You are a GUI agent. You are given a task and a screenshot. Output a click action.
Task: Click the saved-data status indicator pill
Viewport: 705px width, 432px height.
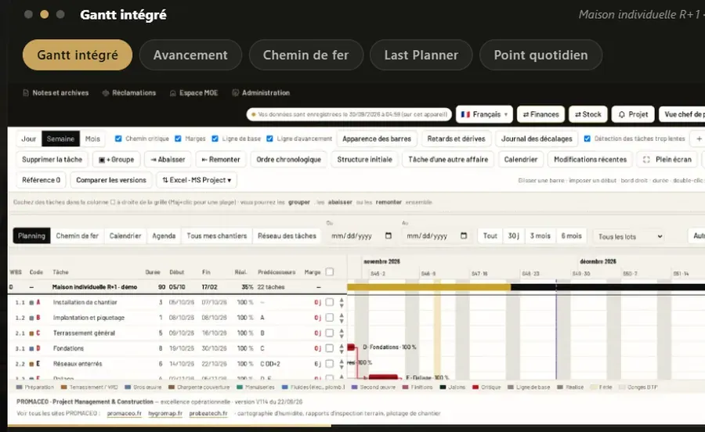tap(349, 114)
